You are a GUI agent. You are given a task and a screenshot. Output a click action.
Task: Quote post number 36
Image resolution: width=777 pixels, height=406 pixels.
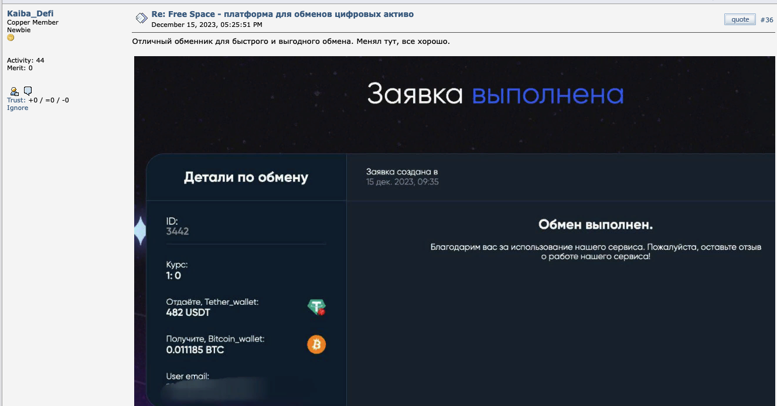point(740,19)
